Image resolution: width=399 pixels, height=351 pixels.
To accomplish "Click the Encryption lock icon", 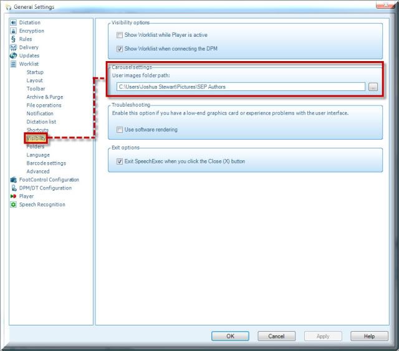I will (13, 31).
